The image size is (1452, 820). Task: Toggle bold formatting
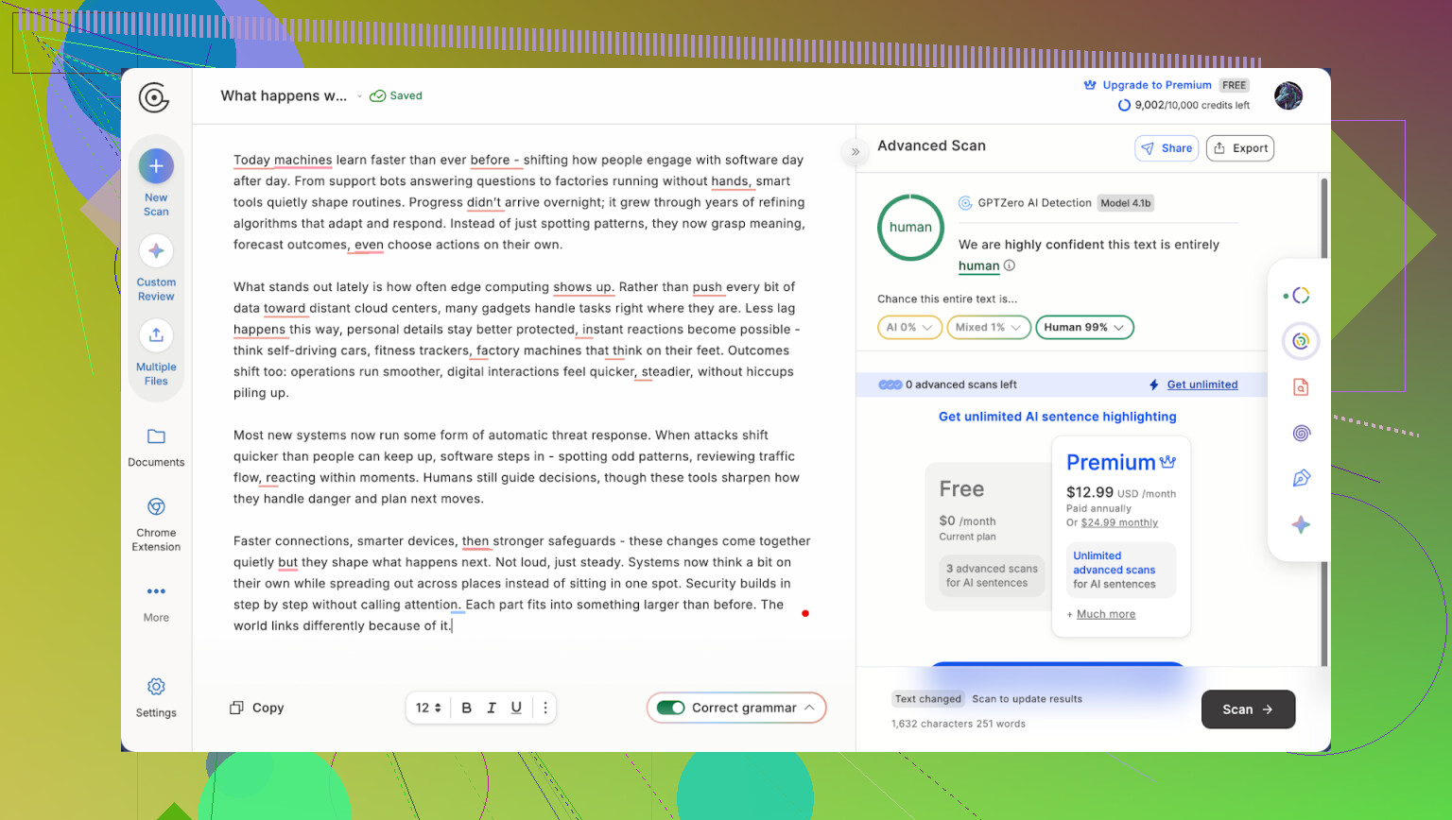[x=466, y=708]
